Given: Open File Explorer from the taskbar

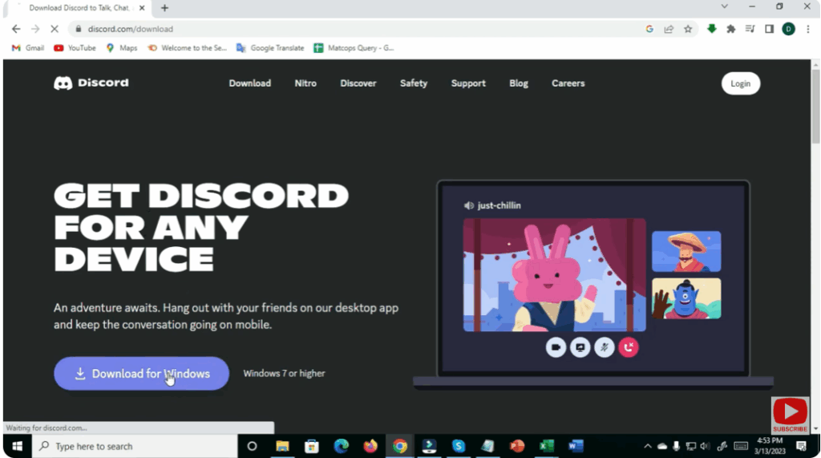Looking at the screenshot, I should coord(282,446).
